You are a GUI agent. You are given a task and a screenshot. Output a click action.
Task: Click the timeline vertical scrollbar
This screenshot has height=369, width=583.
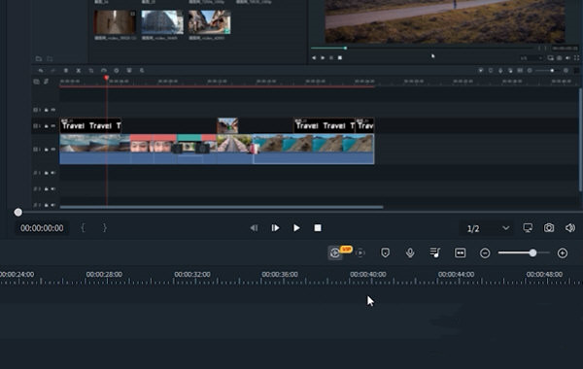pyautogui.click(x=581, y=140)
